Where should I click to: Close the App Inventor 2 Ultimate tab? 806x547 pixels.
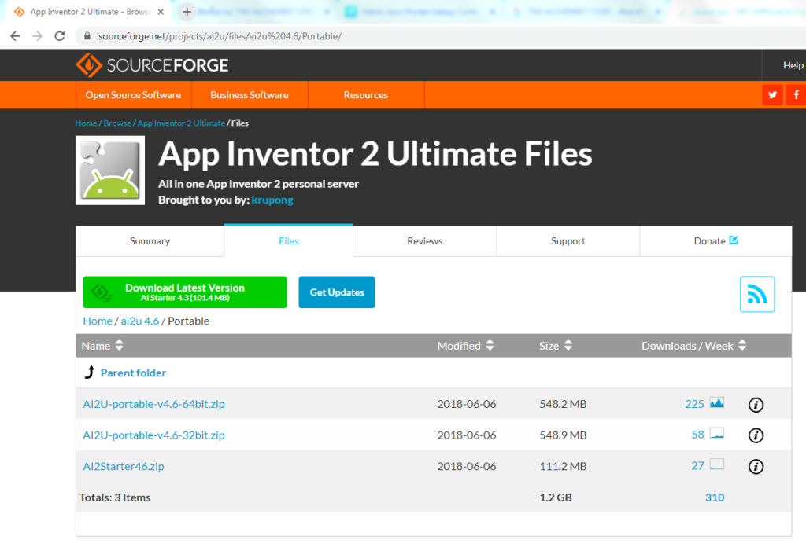pos(161,11)
